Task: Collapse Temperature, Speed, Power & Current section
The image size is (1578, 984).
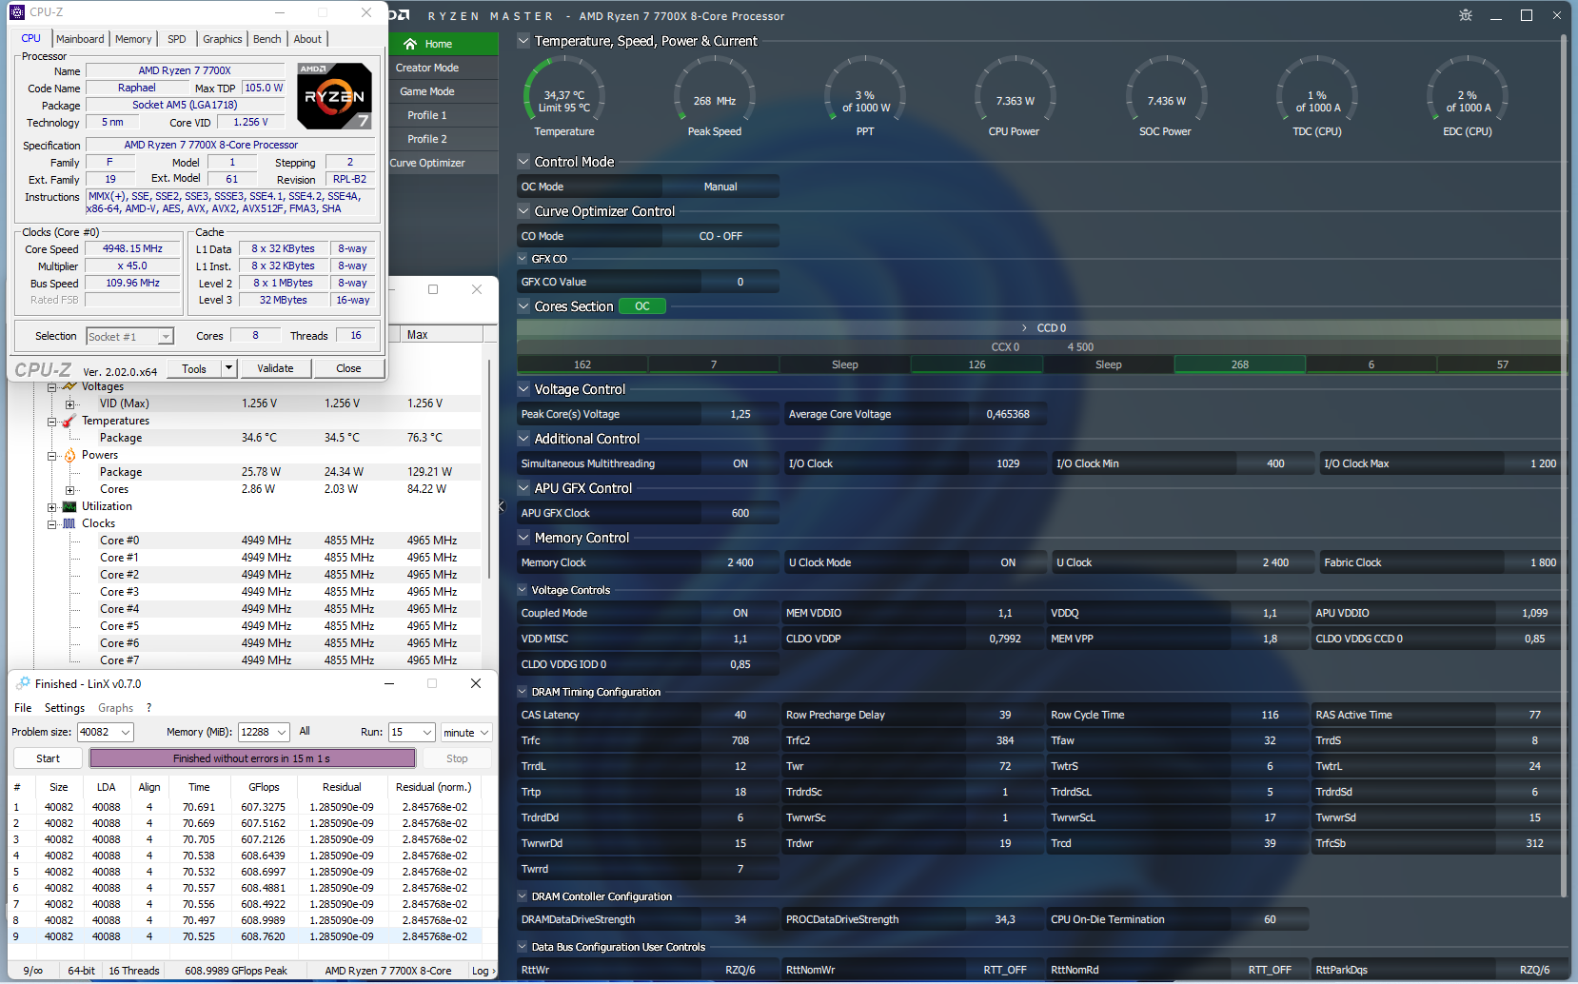Action: click(523, 41)
